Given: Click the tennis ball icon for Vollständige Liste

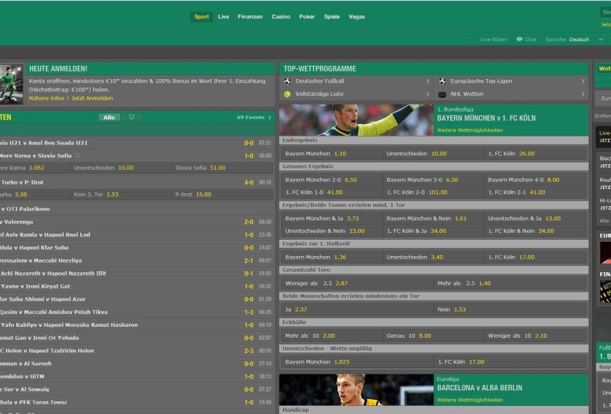Looking at the screenshot, I should 288,95.
